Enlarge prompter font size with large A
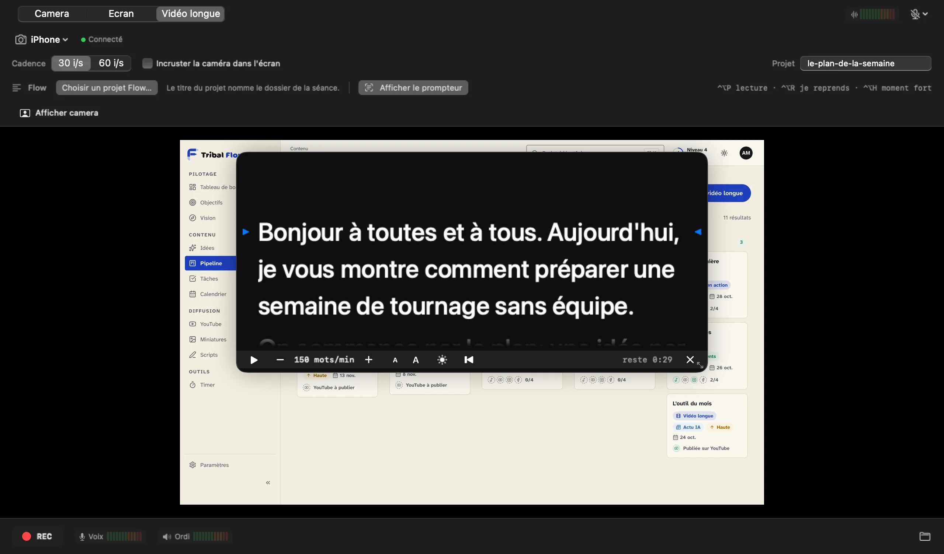The height and width of the screenshot is (554, 944). (416, 360)
